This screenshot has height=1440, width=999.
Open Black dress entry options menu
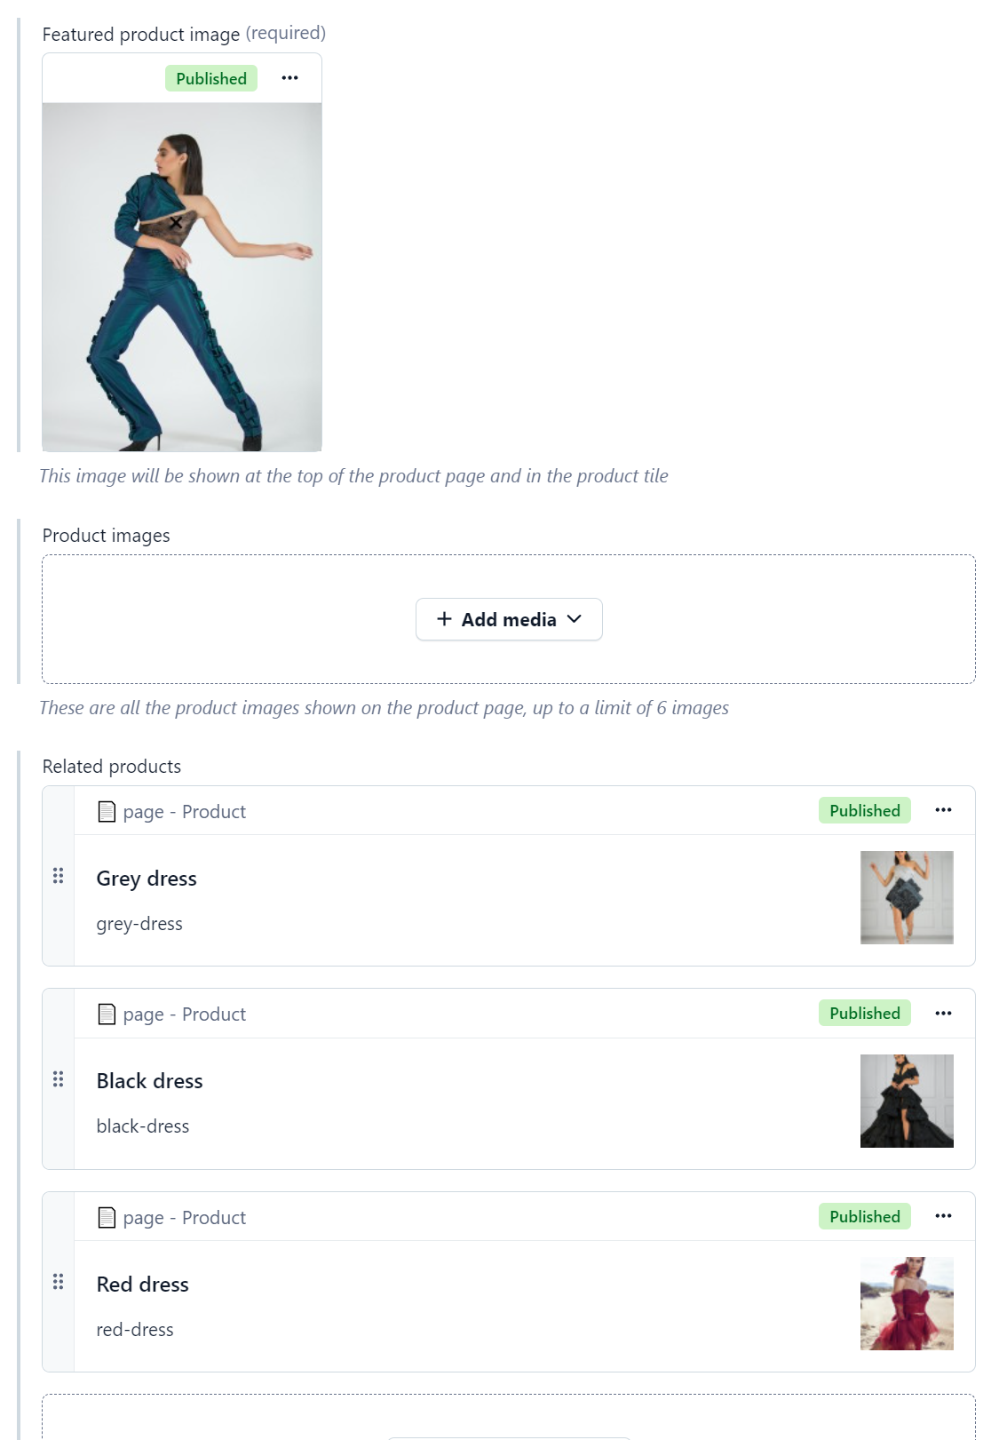tap(943, 1014)
